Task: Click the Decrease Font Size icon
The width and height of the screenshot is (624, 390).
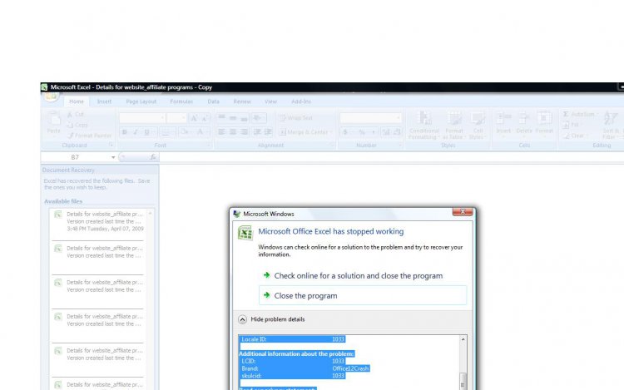Action: pyautogui.click(x=205, y=118)
